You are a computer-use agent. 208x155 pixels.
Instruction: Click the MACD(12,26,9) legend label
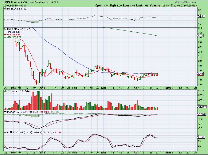pos(18,112)
